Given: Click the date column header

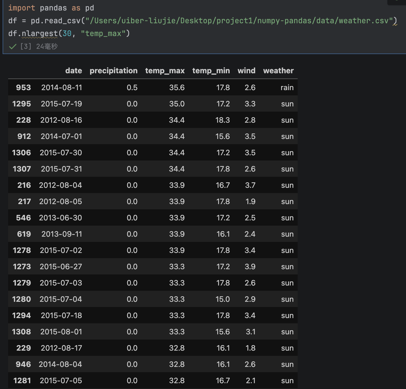Looking at the screenshot, I should click(x=73, y=71).
